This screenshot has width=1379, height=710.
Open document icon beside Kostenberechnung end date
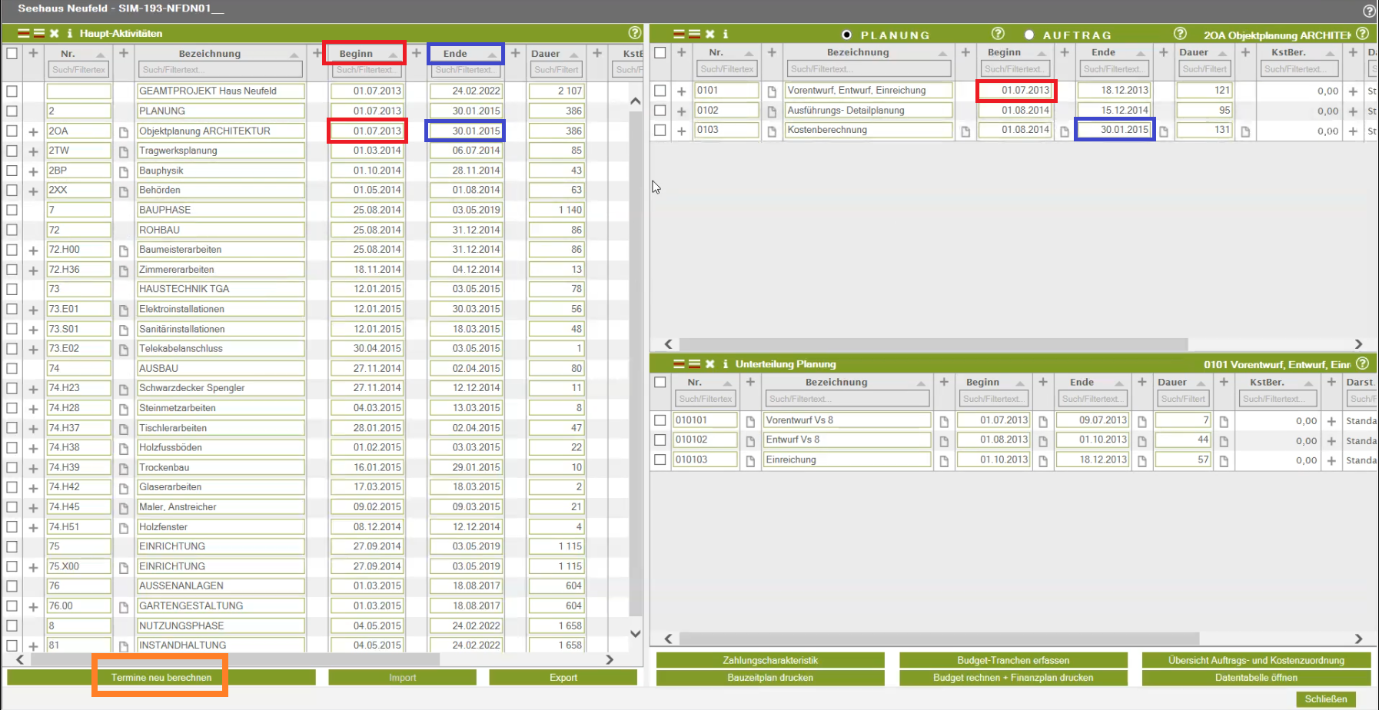[1163, 131]
